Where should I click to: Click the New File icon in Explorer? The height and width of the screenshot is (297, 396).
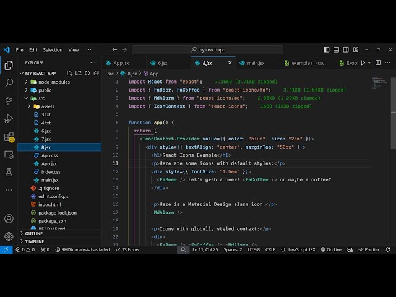coord(69,73)
